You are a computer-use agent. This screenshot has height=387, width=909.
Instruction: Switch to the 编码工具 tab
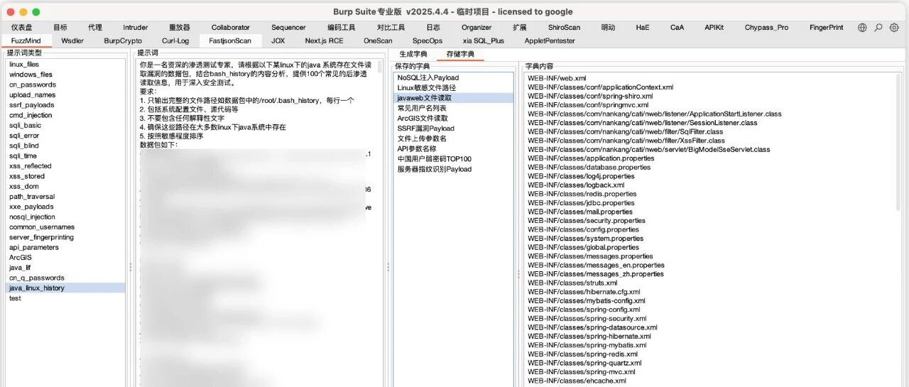(342, 27)
